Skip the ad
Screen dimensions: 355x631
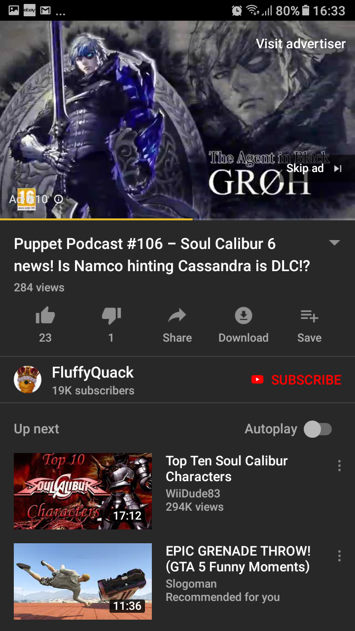(x=314, y=169)
